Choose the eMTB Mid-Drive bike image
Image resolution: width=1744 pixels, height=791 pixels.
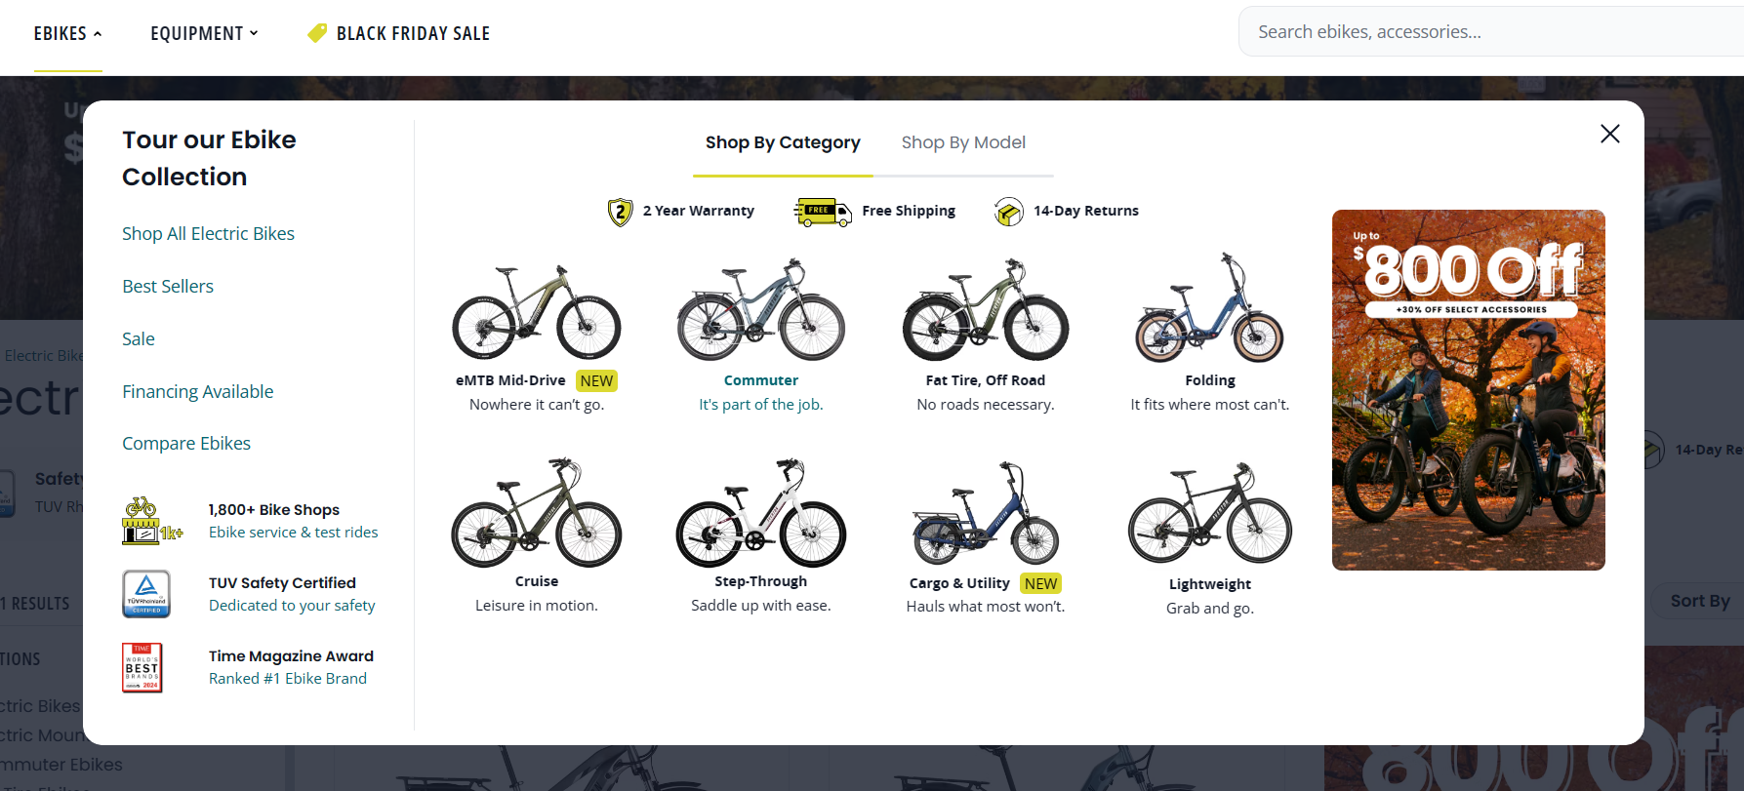[x=536, y=312]
